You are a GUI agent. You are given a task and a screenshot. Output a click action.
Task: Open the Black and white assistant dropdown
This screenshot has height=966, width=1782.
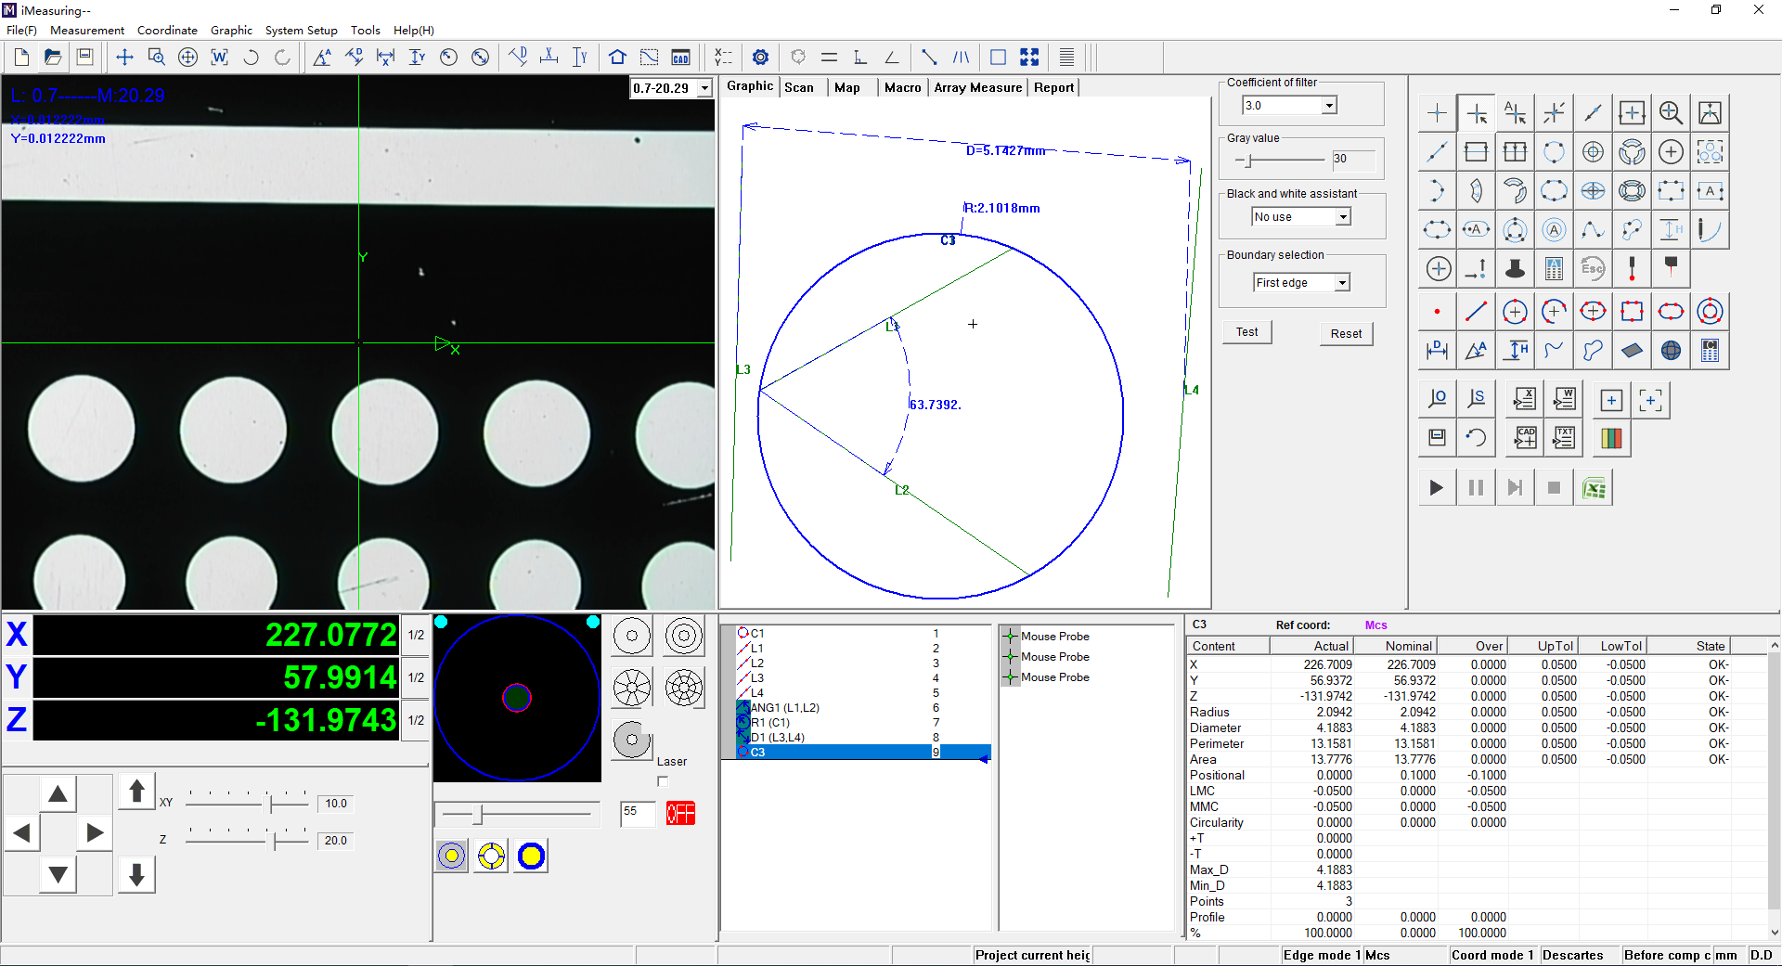pos(1343,216)
